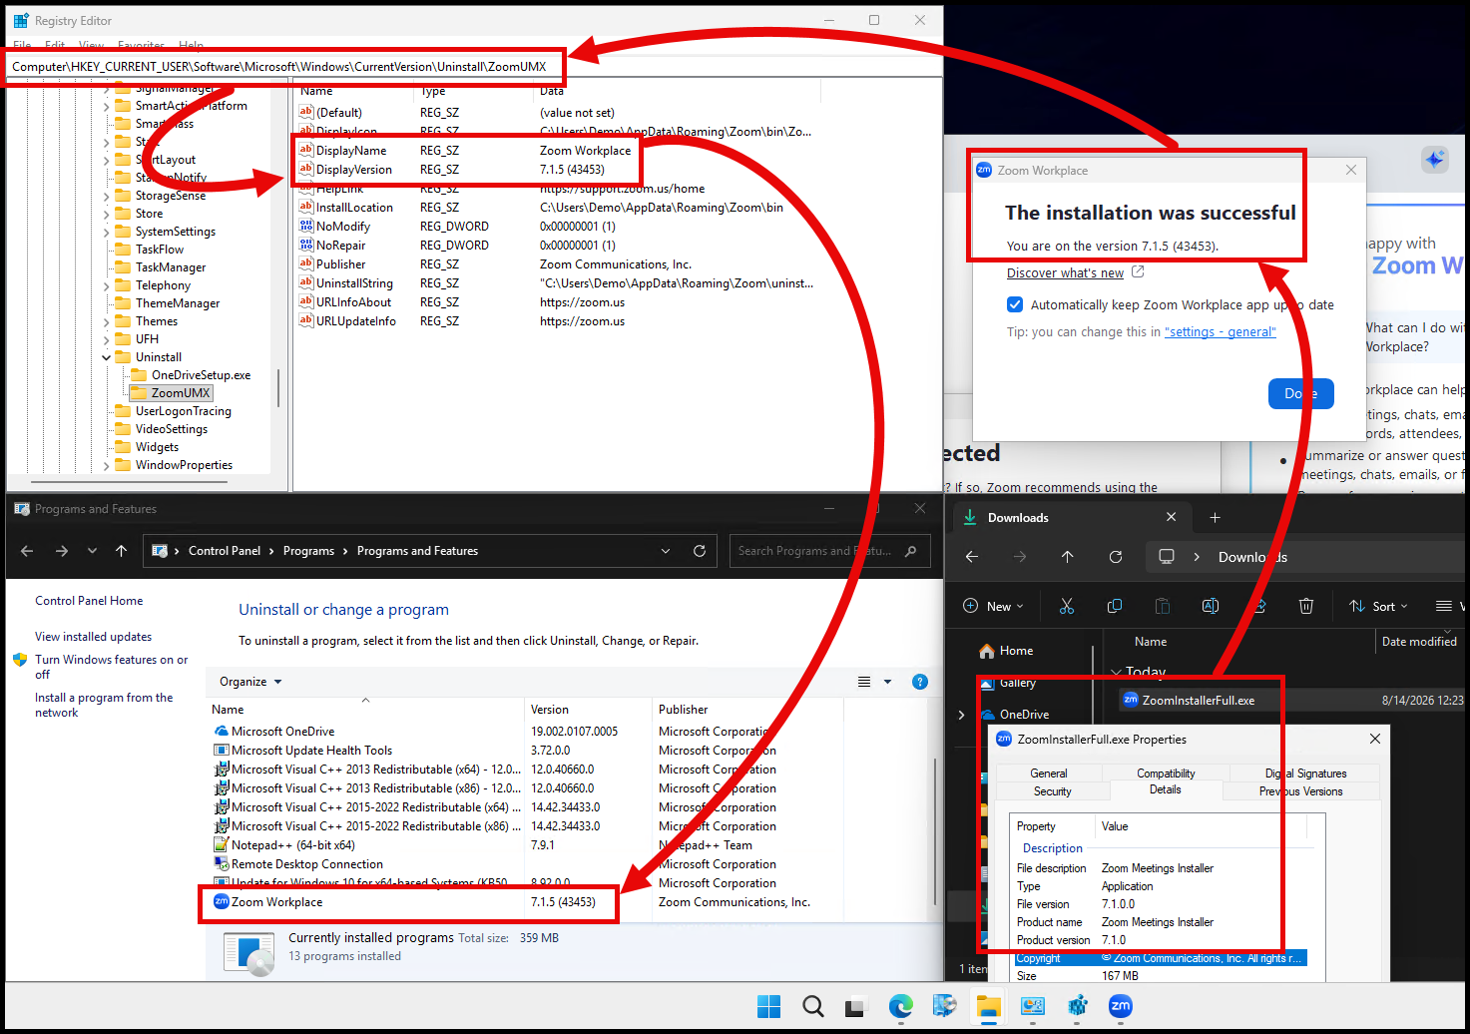
Task: Go back in Programs and Features window
Action: (x=27, y=551)
